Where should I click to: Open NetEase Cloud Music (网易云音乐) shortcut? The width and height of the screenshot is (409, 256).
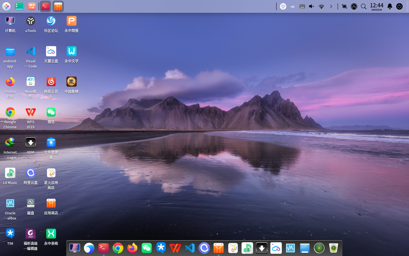pos(51,82)
